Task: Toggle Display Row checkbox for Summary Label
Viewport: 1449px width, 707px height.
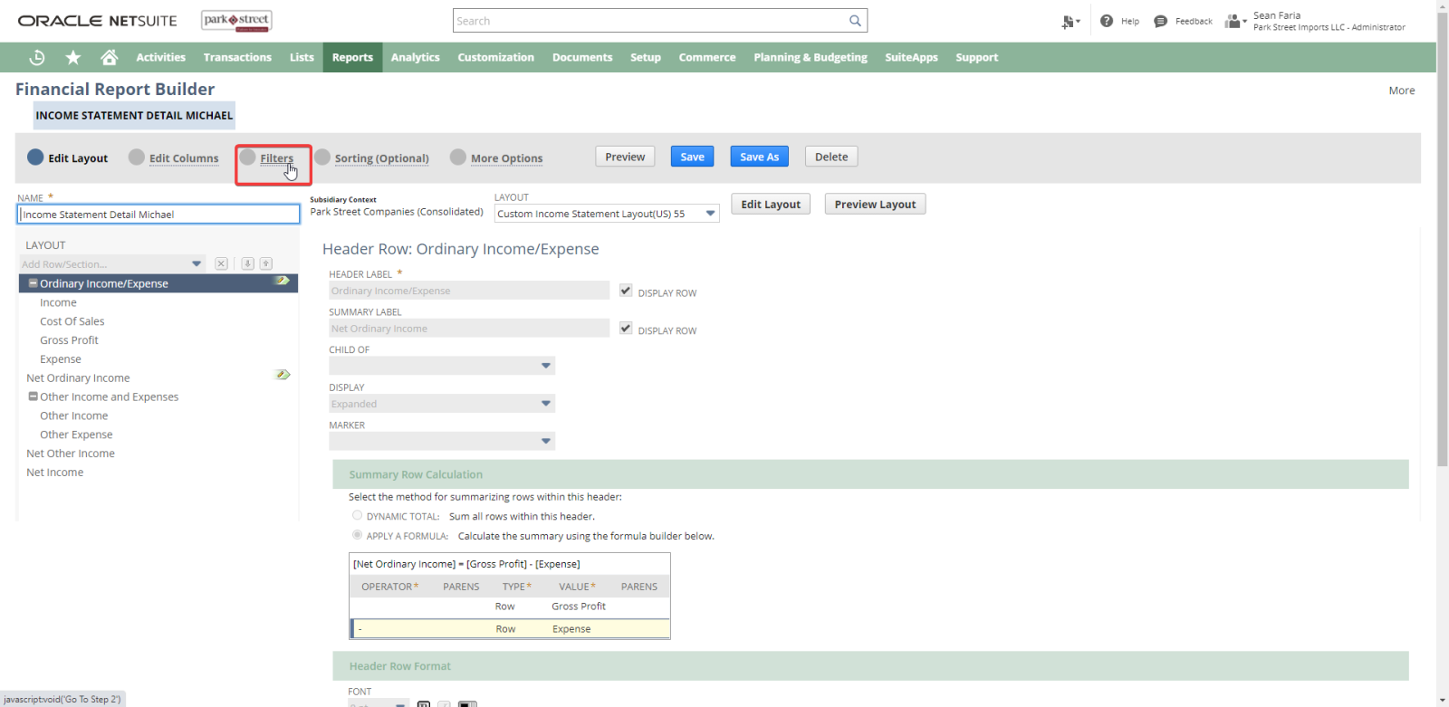Action: pos(626,329)
